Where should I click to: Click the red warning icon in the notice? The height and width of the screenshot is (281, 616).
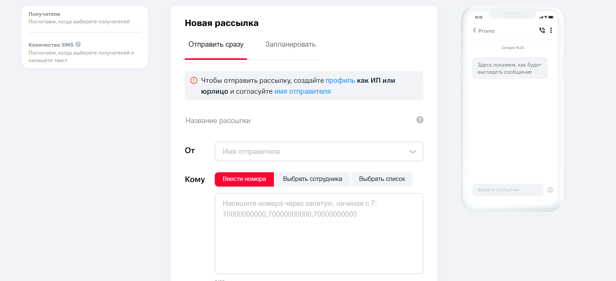tap(194, 81)
